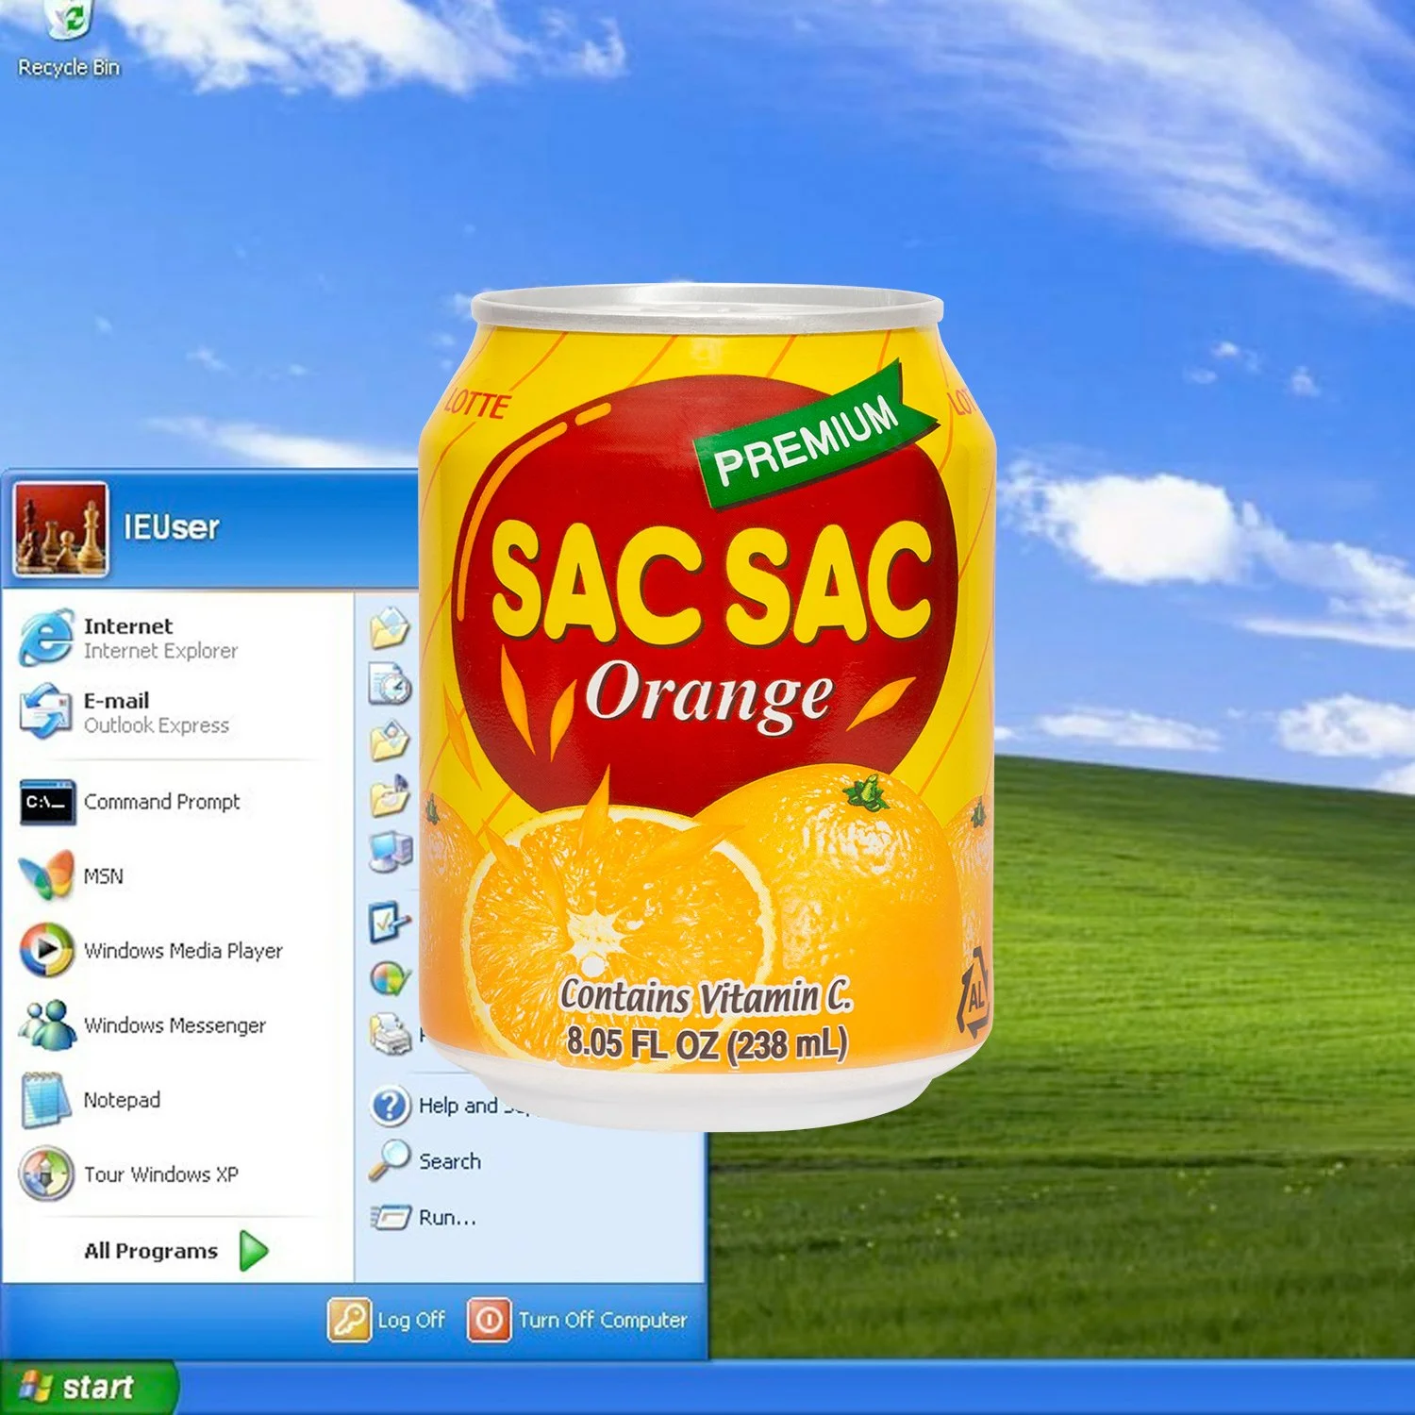Open the My Music folder icon
Screen dimensions: 1415x1415
390,797
